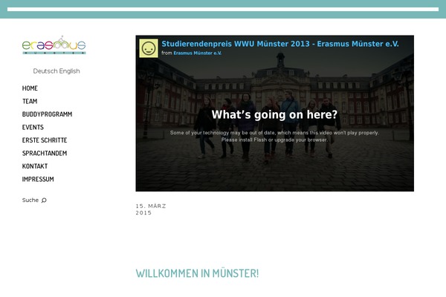
Task: Go to Buddyprogramm page
Action: click(48, 114)
